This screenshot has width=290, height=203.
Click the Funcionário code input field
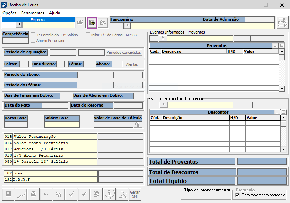[x=117, y=26]
